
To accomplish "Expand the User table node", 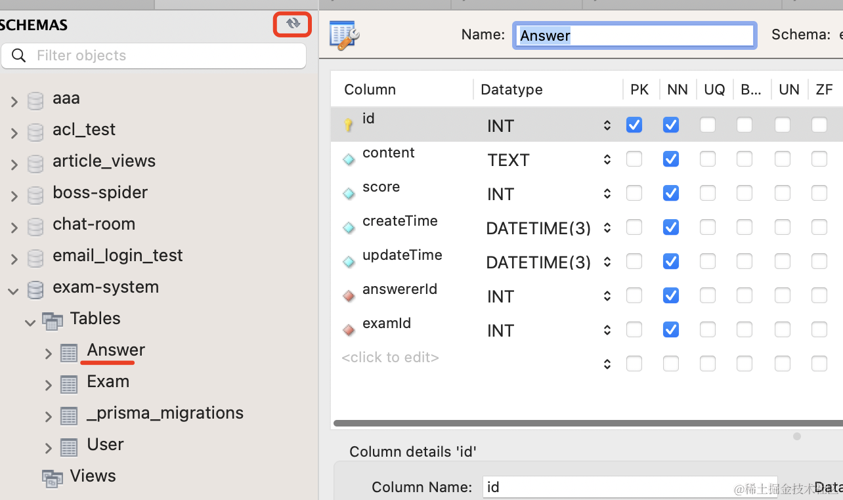I will click(48, 448).
